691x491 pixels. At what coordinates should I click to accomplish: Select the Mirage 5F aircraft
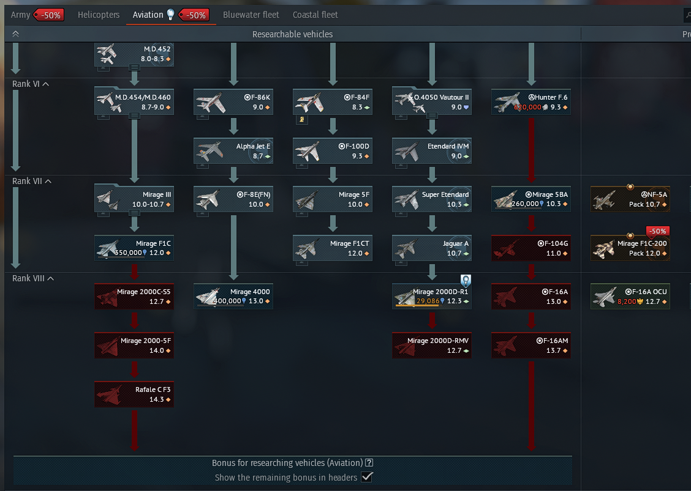click(332, 199)
